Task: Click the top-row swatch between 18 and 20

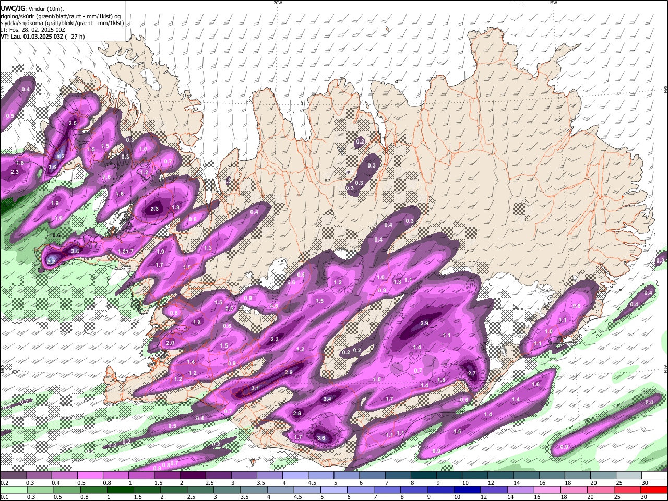Action: (578, 475)
